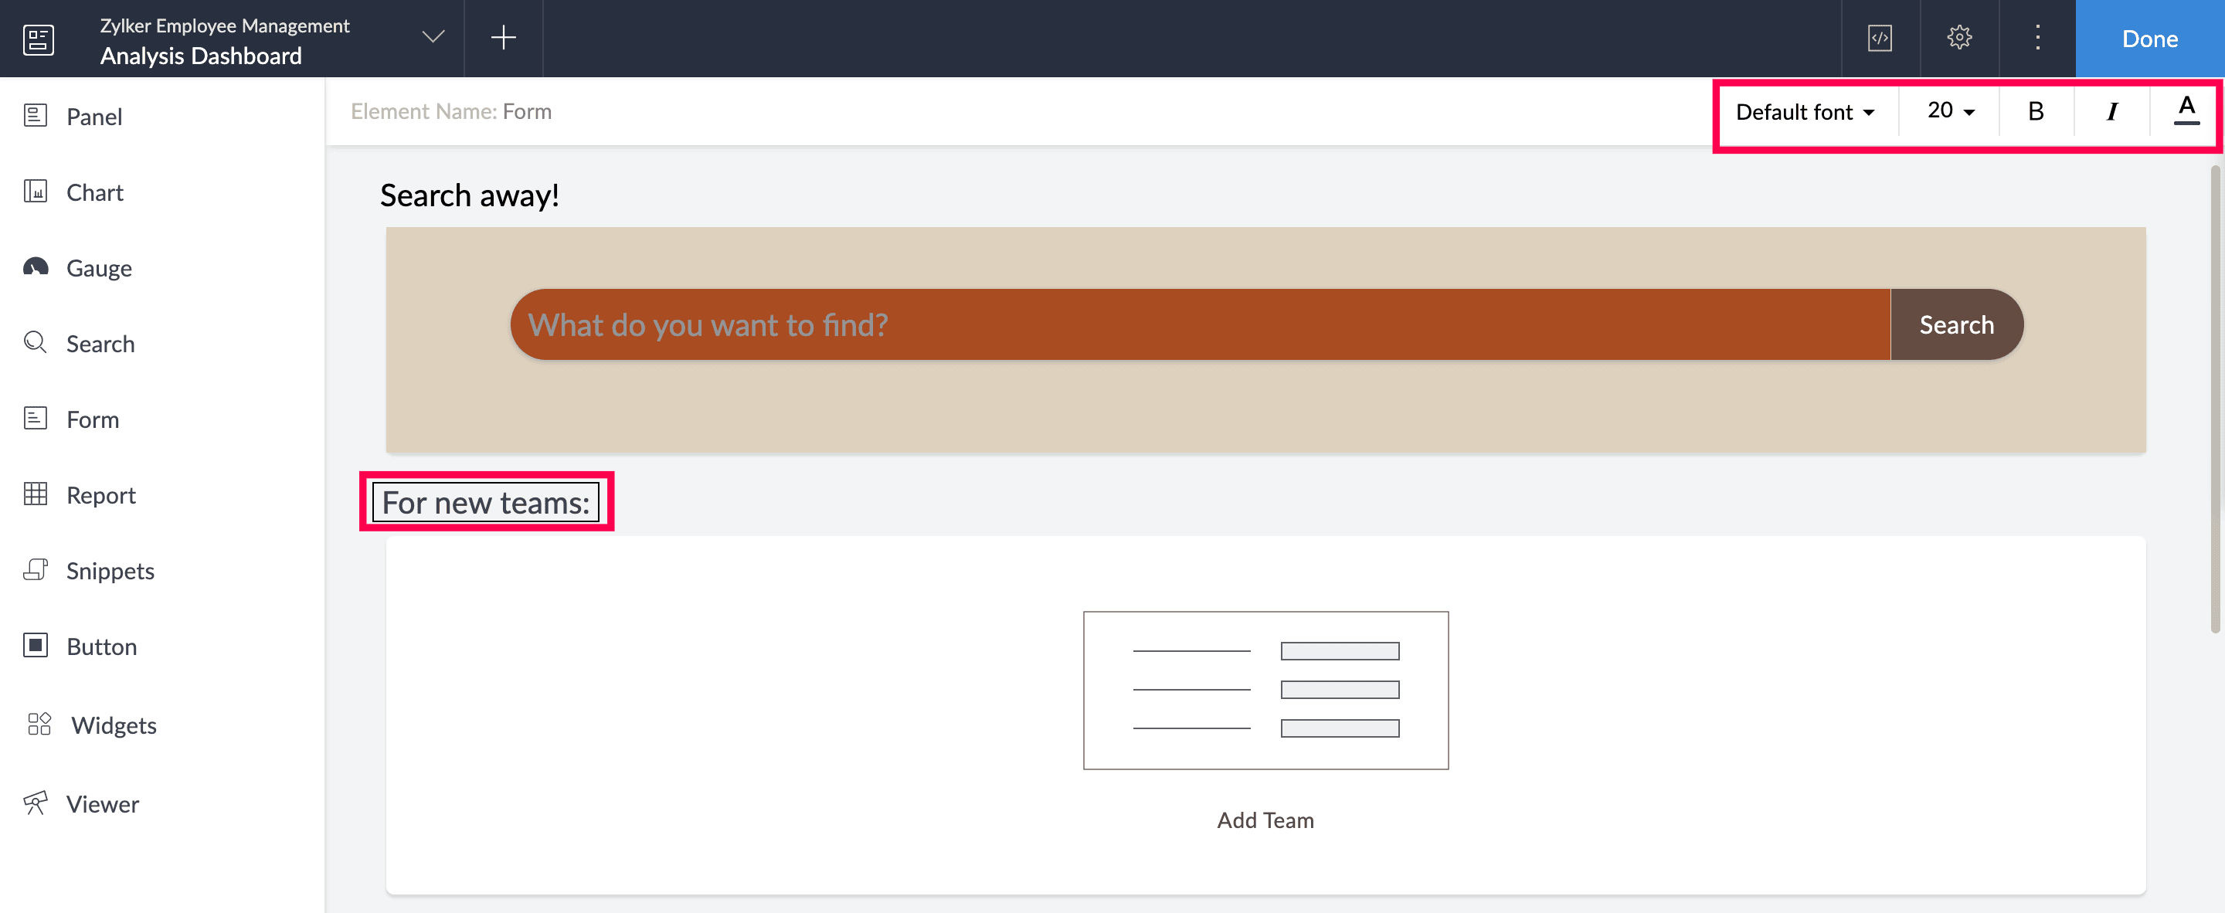
Task: Expand the Analysis Dashboard page chevron
Action: click(x=433, y=37)
